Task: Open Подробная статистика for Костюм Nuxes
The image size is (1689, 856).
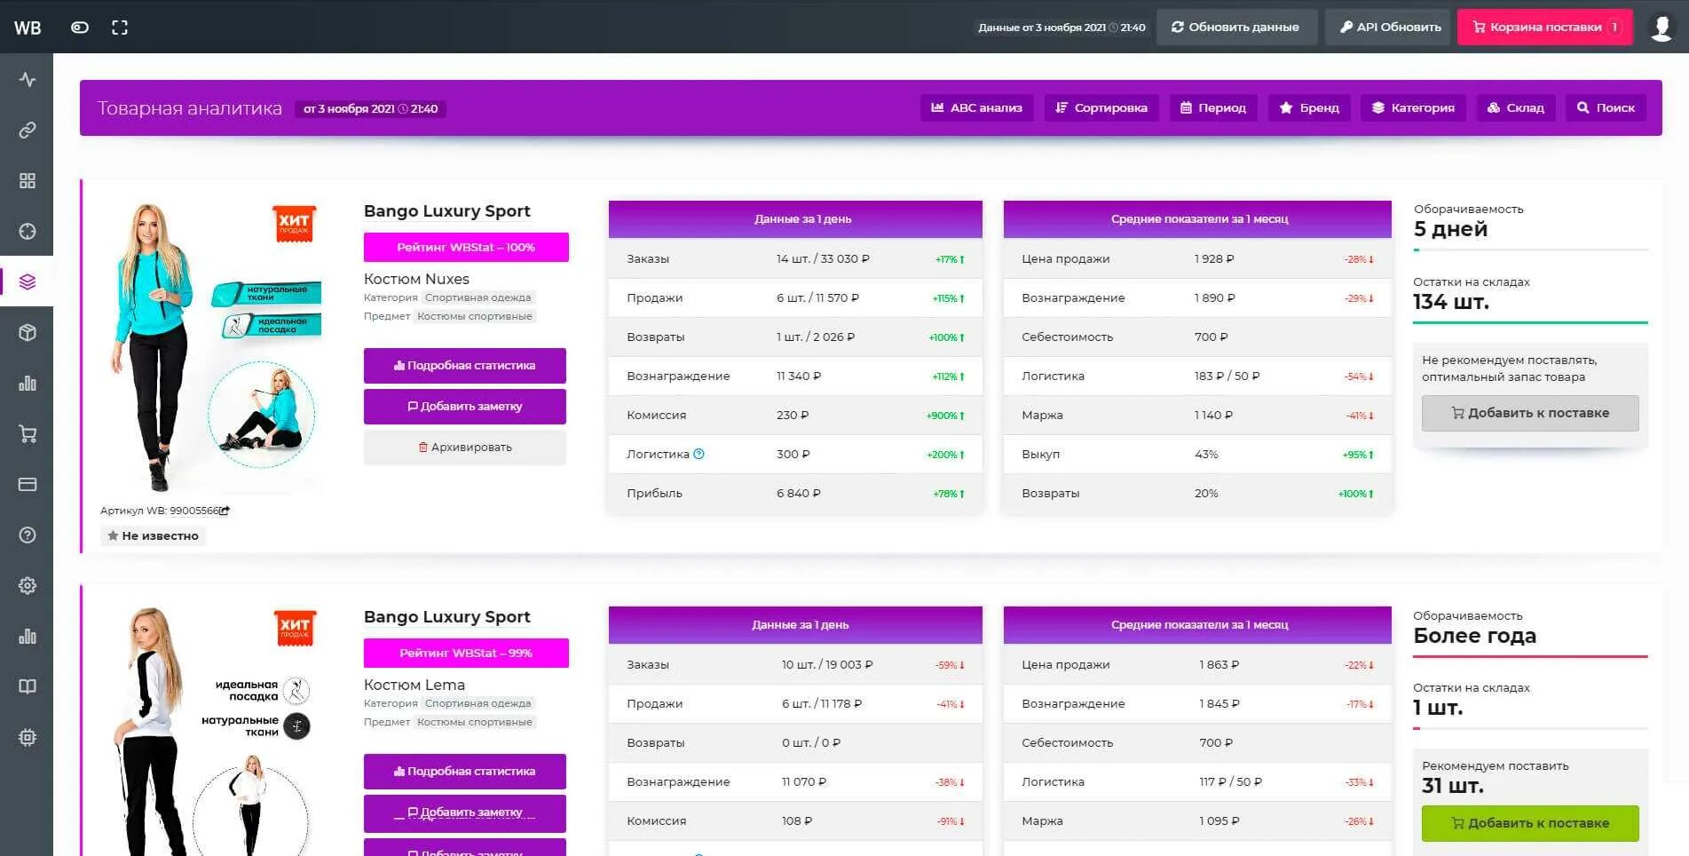Action: point(465,366)
